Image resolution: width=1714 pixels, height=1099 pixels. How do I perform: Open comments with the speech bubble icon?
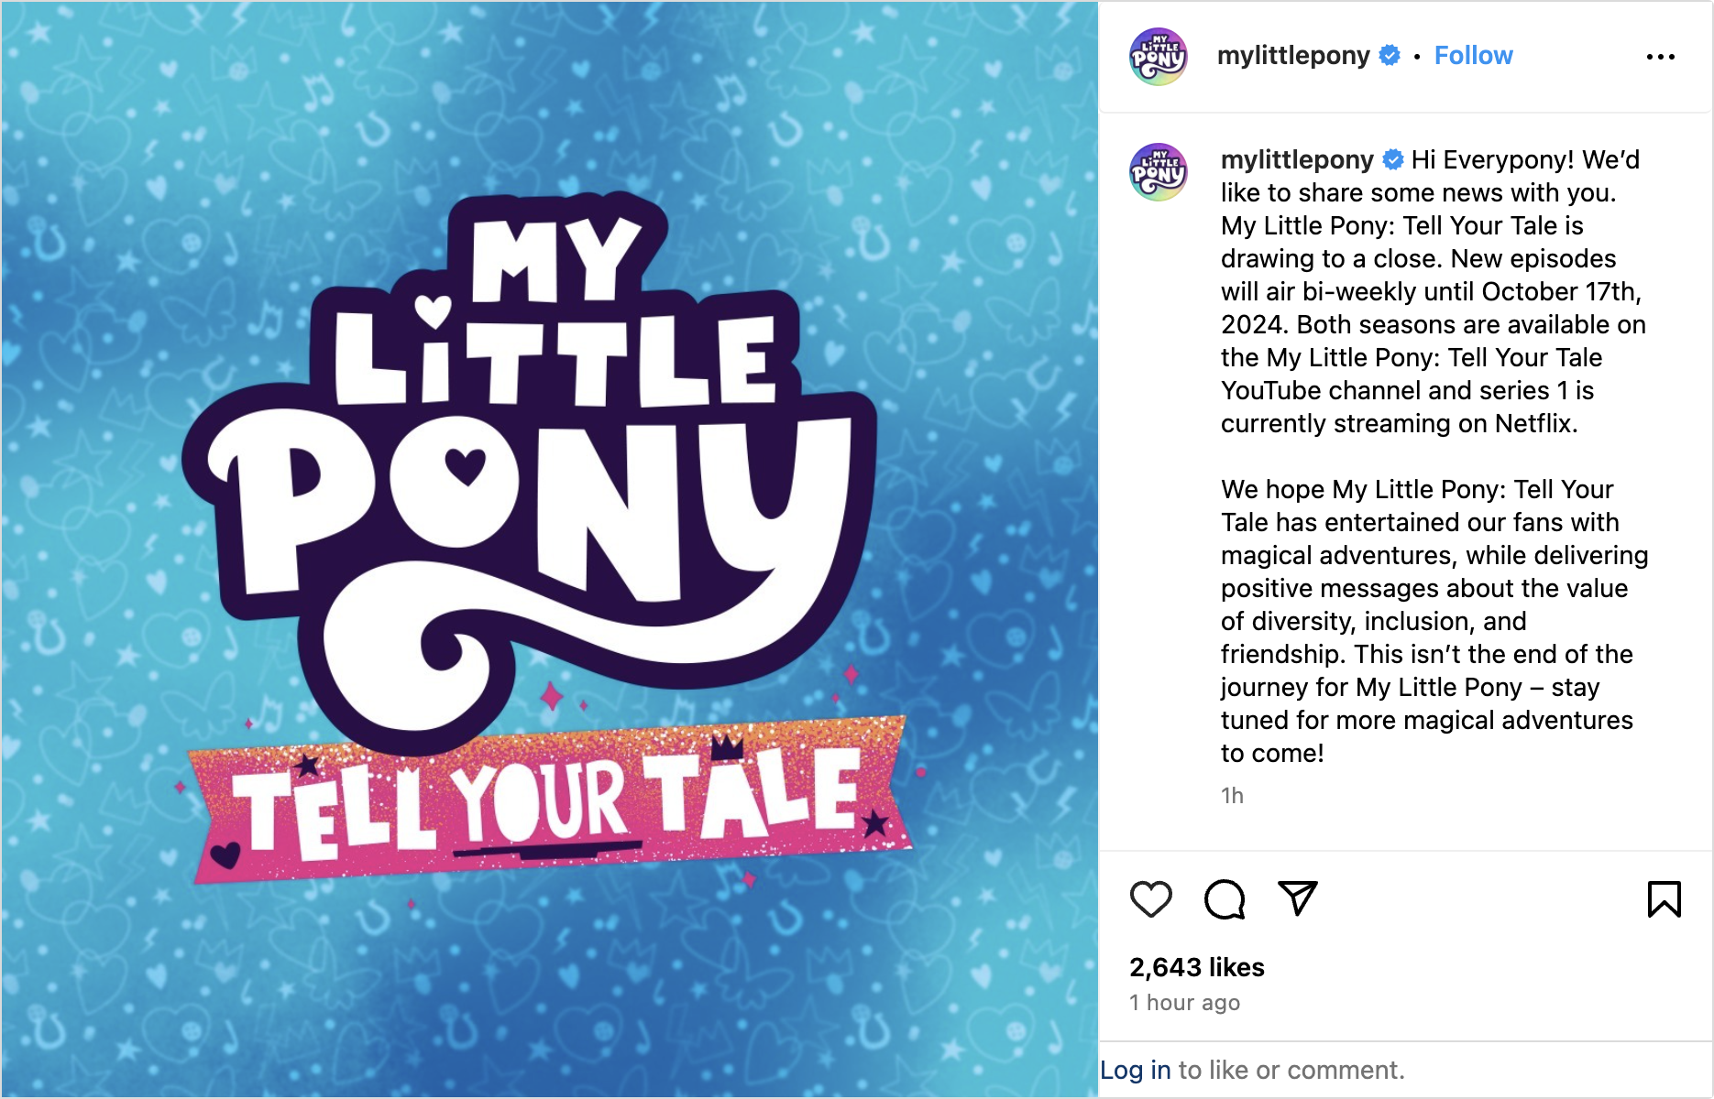(1225, 898)
